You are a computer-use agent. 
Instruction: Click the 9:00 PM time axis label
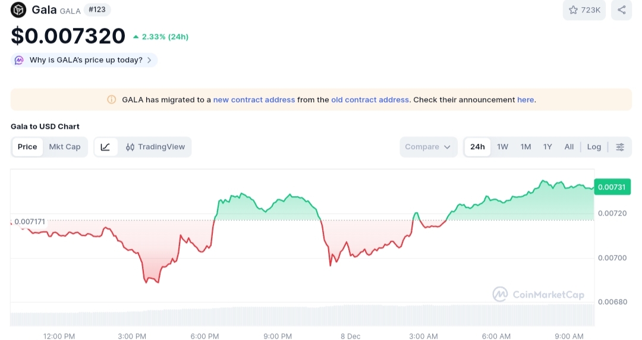click(278, 336)
